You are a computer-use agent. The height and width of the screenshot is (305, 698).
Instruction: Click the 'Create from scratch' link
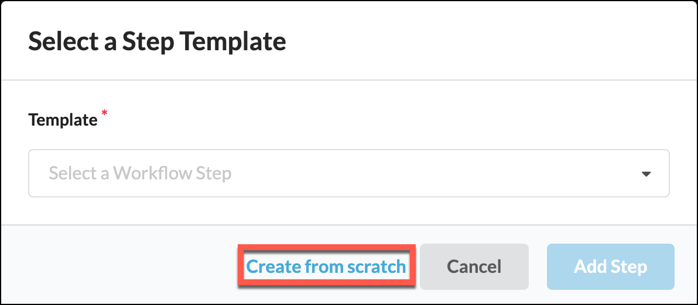tap(326, 267)
